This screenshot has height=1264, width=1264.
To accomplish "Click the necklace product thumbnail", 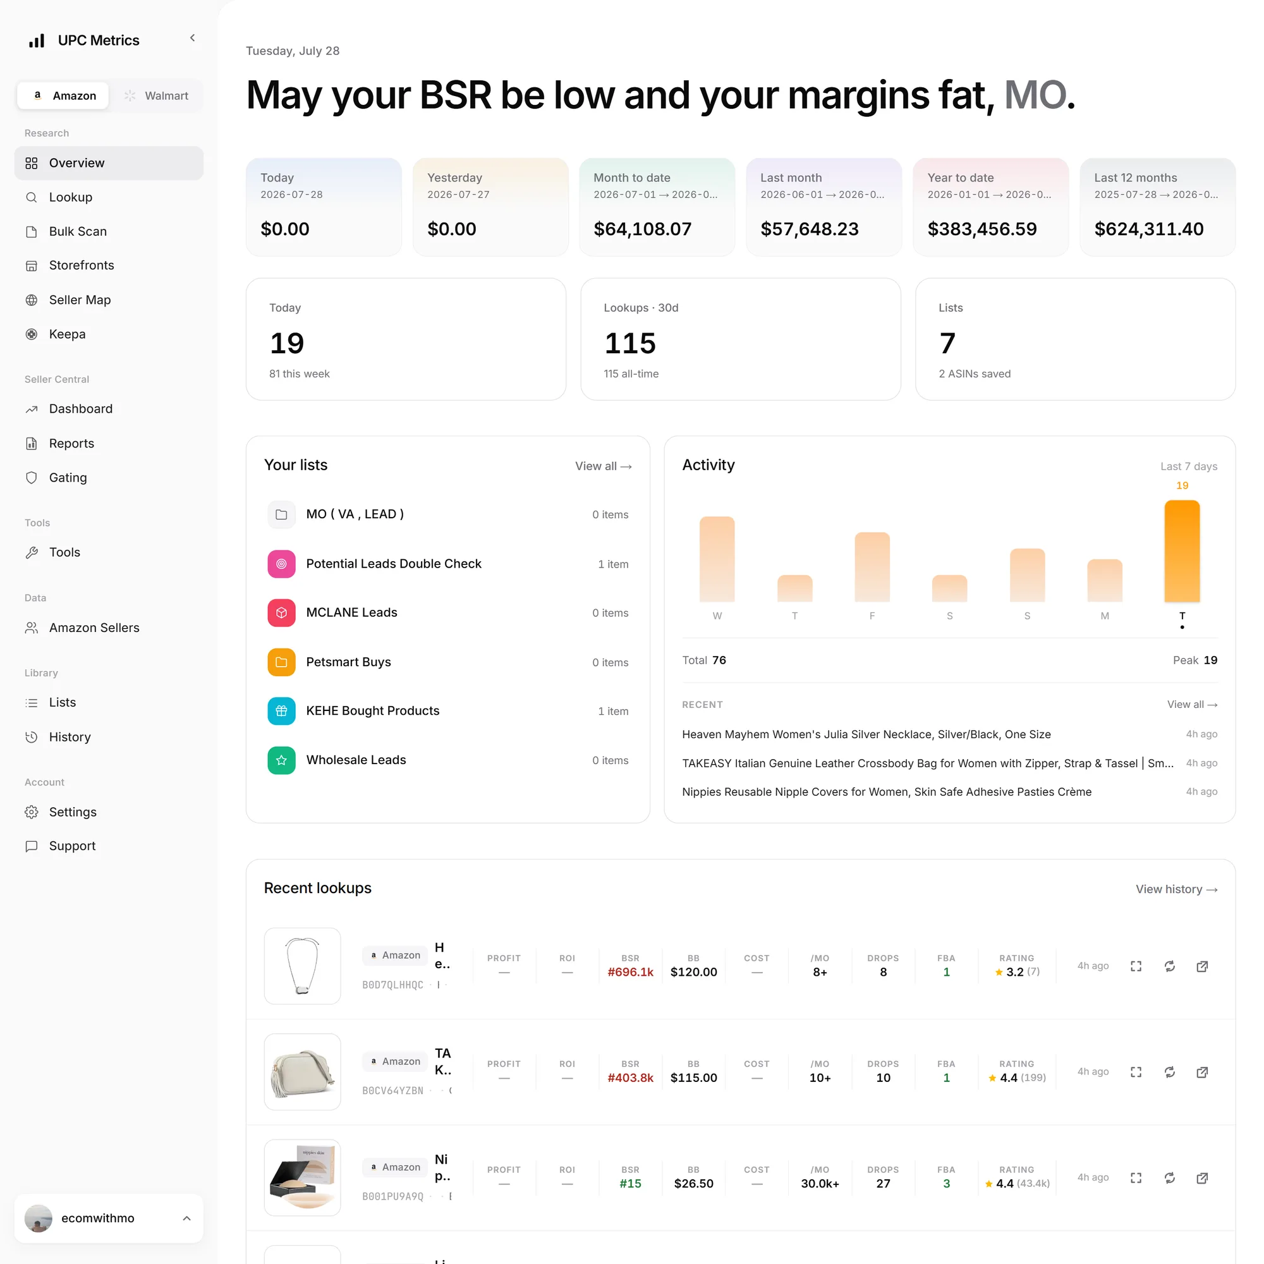I will 302,966.
